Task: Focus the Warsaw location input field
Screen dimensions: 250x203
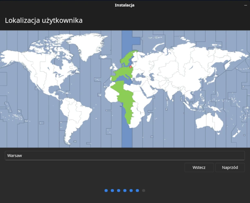Action: point(125,156)
